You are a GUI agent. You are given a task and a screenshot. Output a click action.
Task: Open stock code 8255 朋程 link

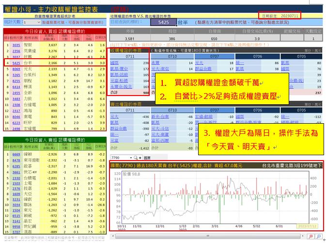coord(16,81)
